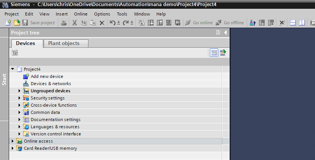This screenshot has height=160, width=315.
Task: Open the Redo history dropdown arrow
Action: 132,23
